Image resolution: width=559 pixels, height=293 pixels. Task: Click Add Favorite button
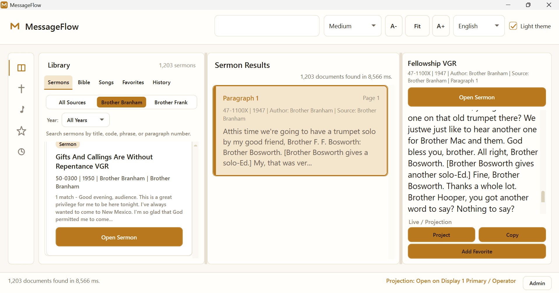[x=477, y=251]
